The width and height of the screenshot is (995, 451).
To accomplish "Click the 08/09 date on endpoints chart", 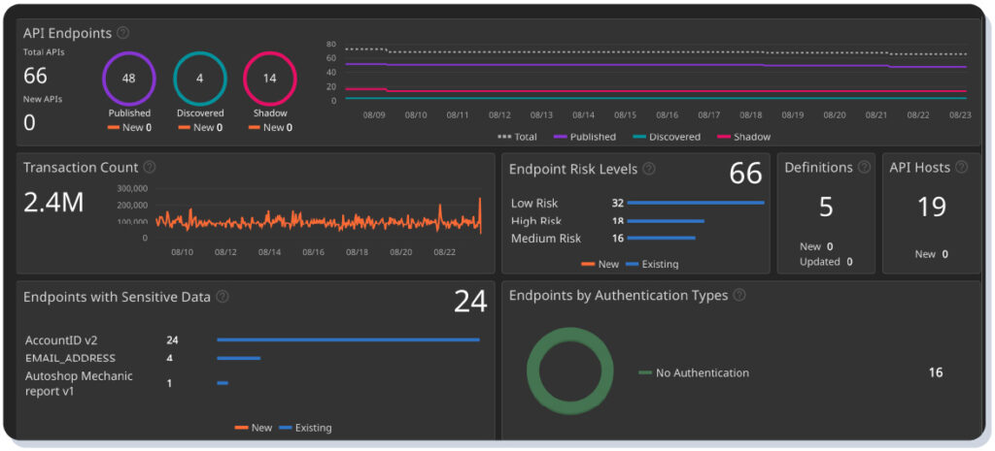I will 374,115.
